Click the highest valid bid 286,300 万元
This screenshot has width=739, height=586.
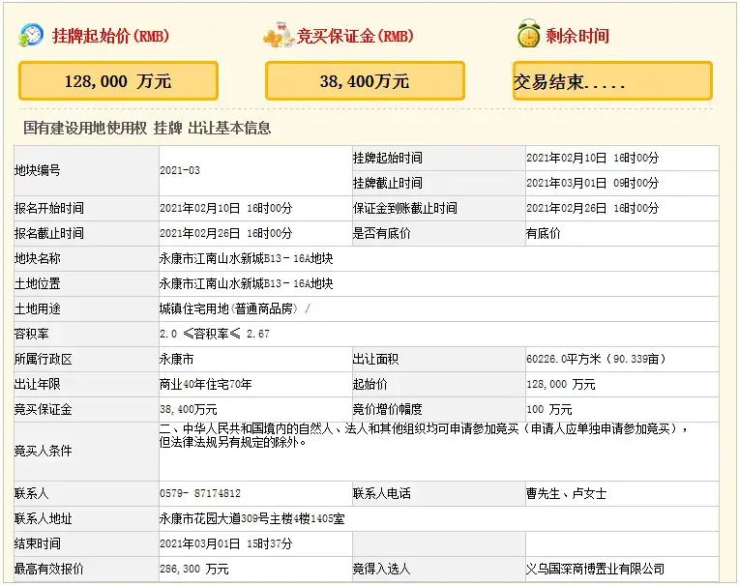tap(194, 569)
